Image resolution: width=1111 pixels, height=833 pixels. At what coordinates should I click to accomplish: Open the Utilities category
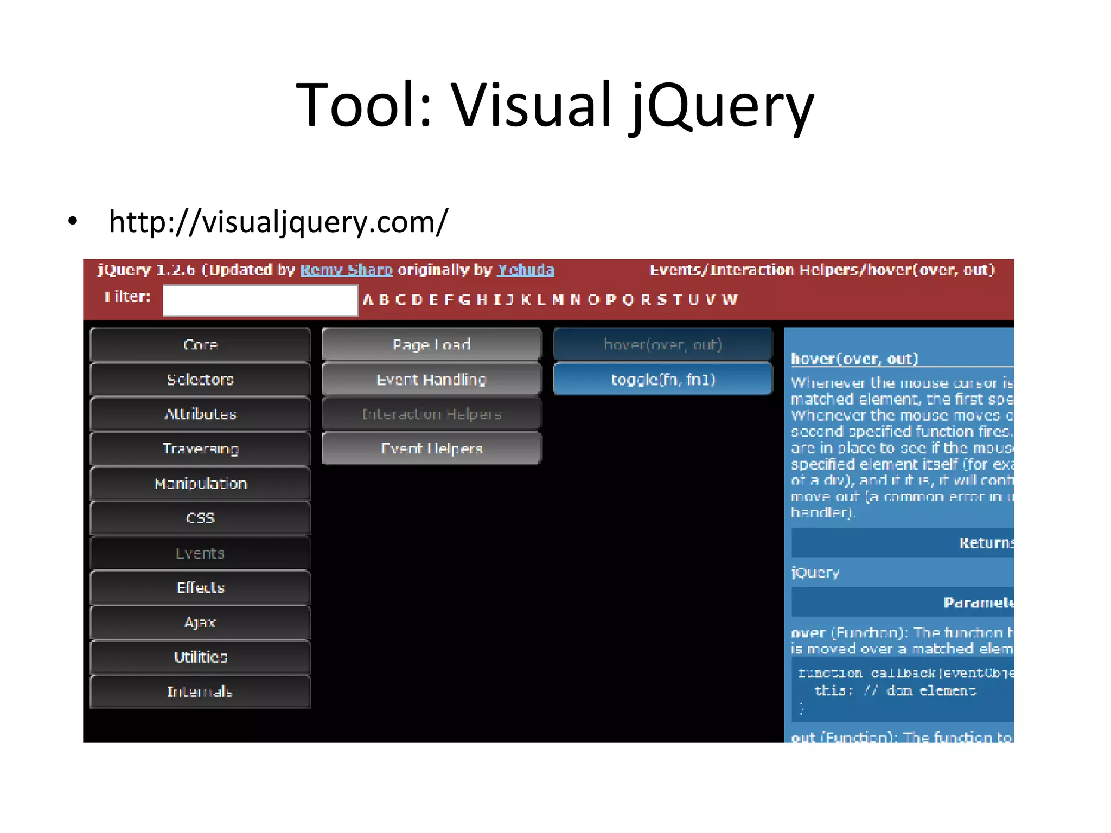click(200, 657)
